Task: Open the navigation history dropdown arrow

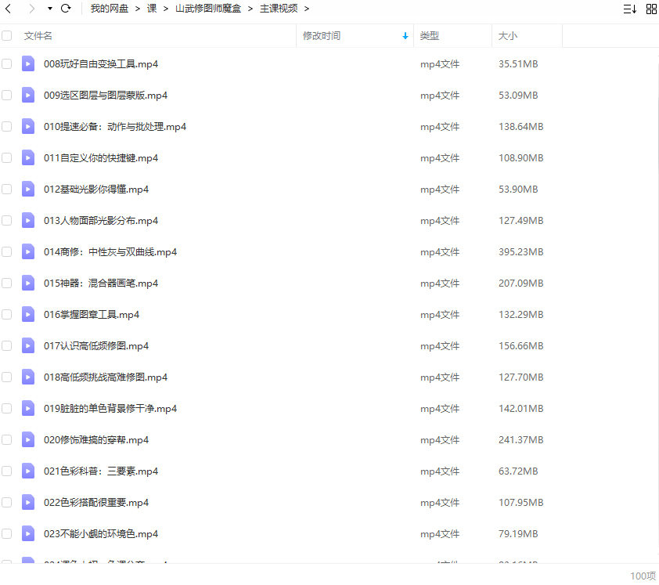Action: (50, 9)
